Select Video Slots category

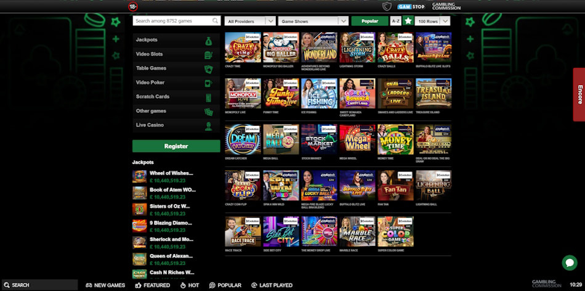tap(176, 54)
